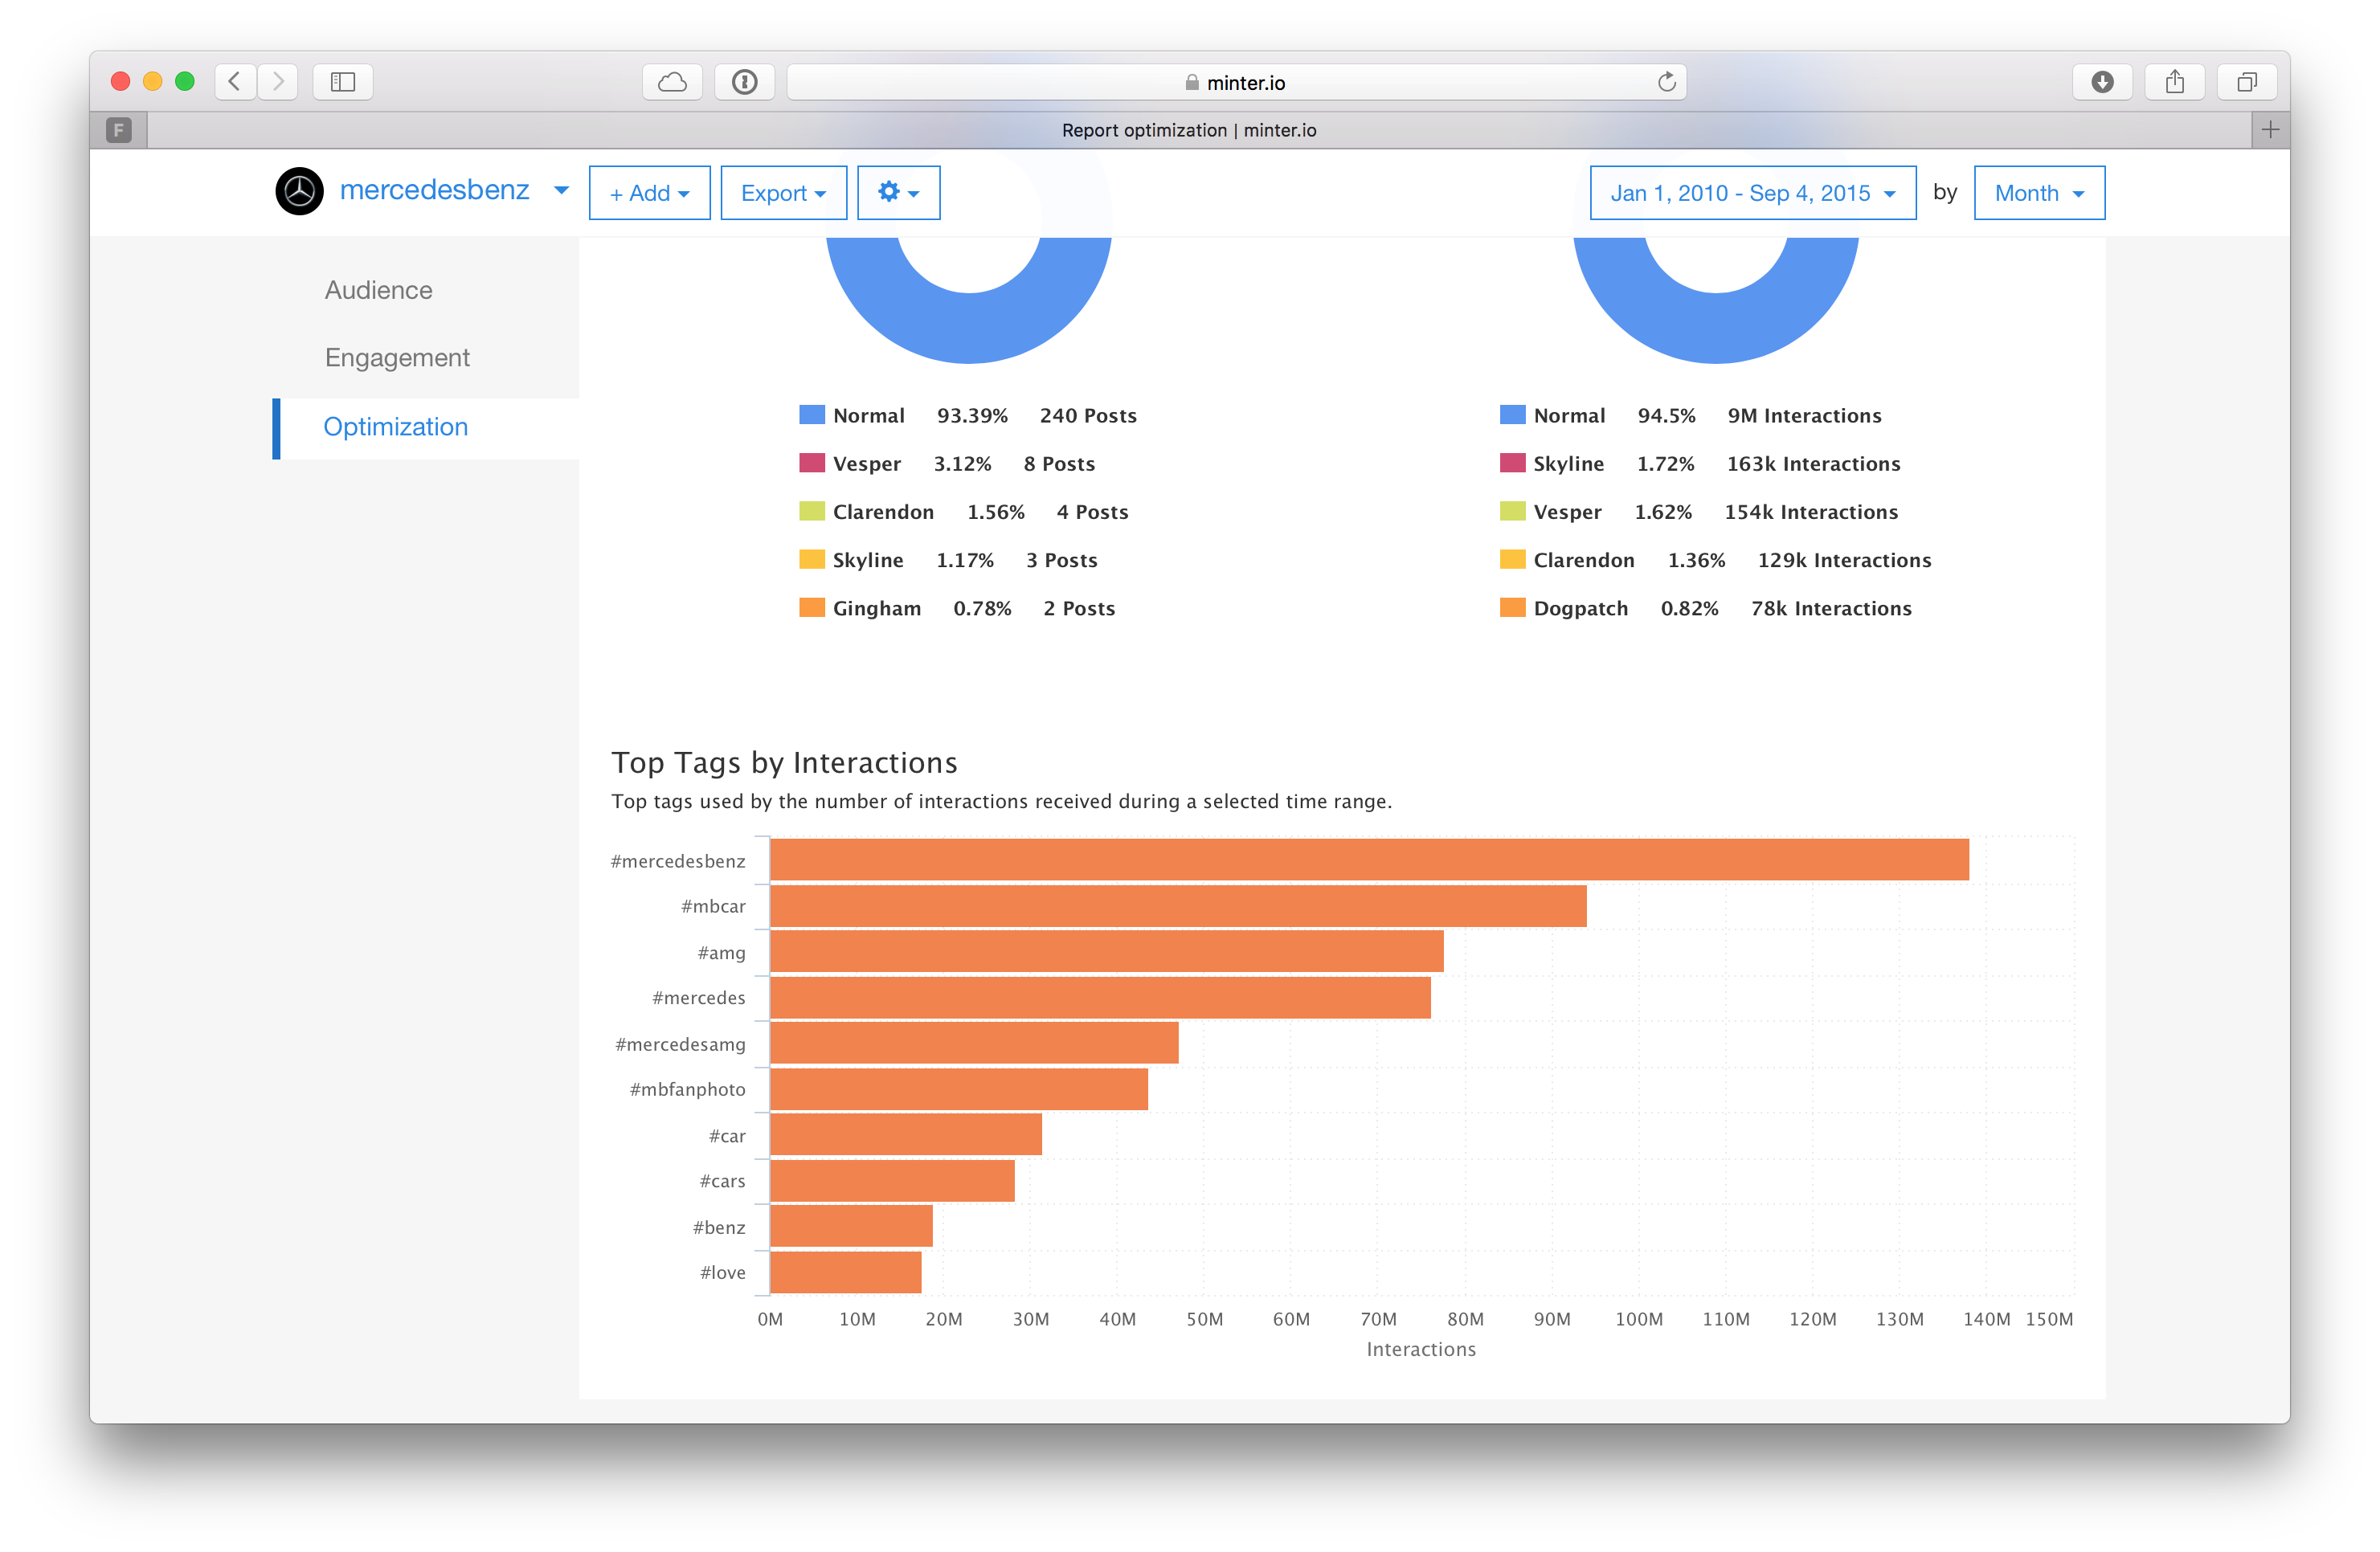Viewport: 2380px width, 1552px height.
Task: Click the iCloud tab icon in toolbar
Action: pyautogui.click(x=671, y=82)
